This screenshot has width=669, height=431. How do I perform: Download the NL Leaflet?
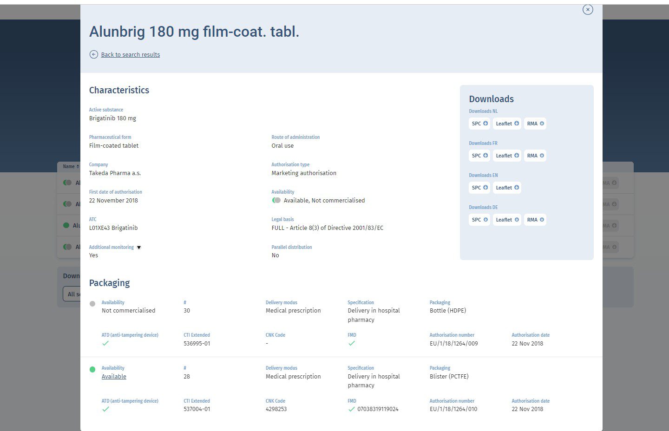[x=507, y=124]
